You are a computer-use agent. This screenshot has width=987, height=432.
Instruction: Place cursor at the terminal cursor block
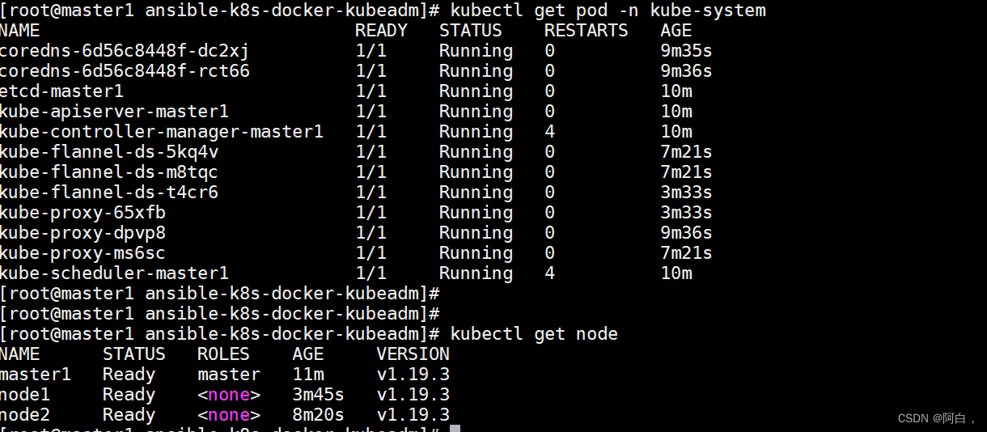coord(455,428)
